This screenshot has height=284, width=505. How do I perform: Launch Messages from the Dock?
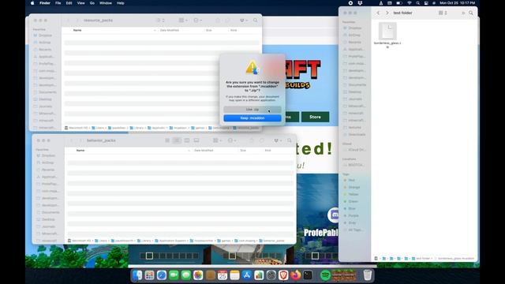tap(186, 275)
